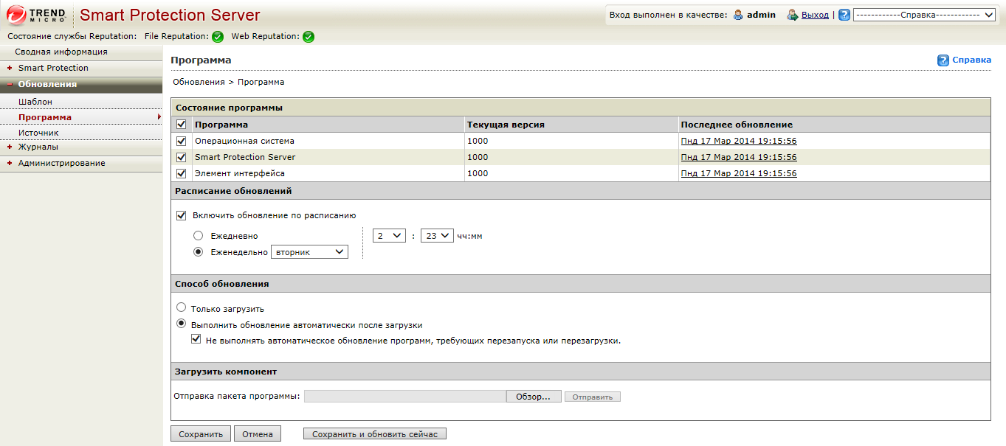Click File Reputation green status icon

click(218, 37)
